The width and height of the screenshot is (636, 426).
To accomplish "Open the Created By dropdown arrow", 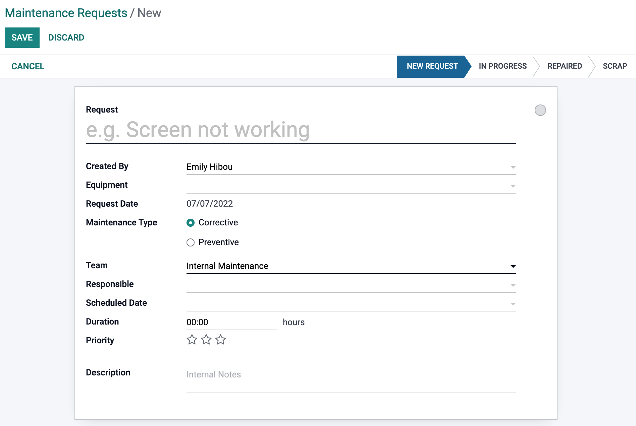I will (x=513, y=167).
